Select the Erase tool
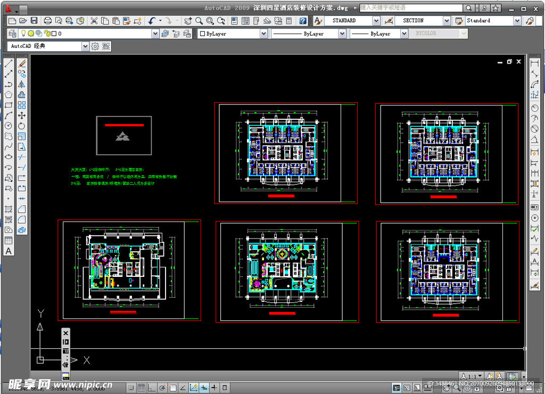Screen dimensions: 545x394 pos(22,63)
